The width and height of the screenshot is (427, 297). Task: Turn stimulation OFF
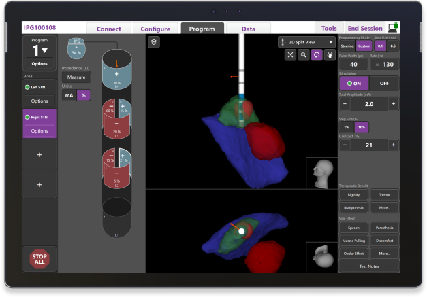click(383, 82)
